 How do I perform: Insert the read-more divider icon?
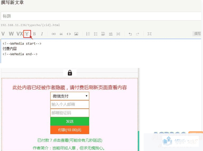click(x=118, y=34)
